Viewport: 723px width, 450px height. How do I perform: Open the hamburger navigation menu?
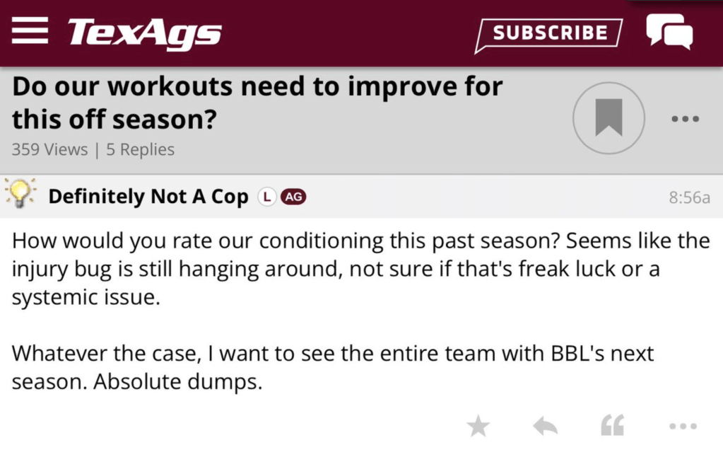[x=30, y=32]
